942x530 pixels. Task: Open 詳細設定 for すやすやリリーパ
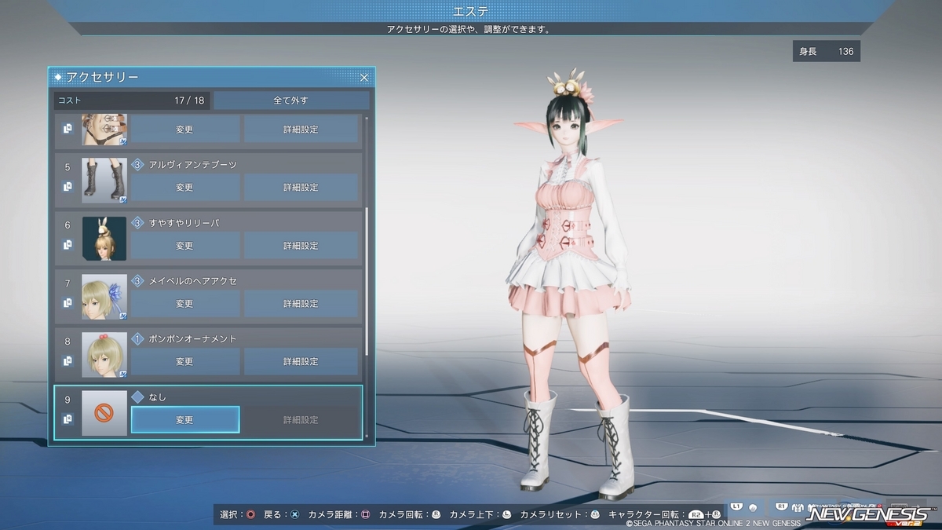(x=301, y=246)
